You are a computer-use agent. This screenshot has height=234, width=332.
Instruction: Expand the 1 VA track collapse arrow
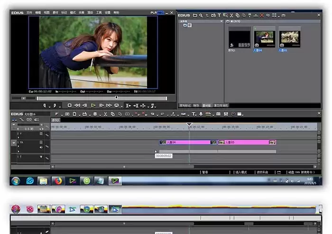(x=14, y=143)
